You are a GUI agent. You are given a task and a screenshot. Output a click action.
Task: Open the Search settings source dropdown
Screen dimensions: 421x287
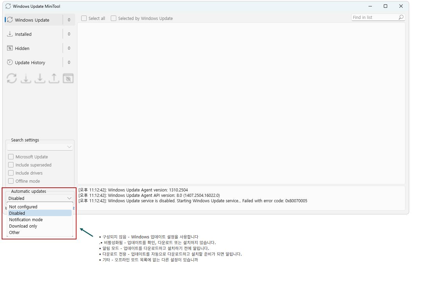40,147
